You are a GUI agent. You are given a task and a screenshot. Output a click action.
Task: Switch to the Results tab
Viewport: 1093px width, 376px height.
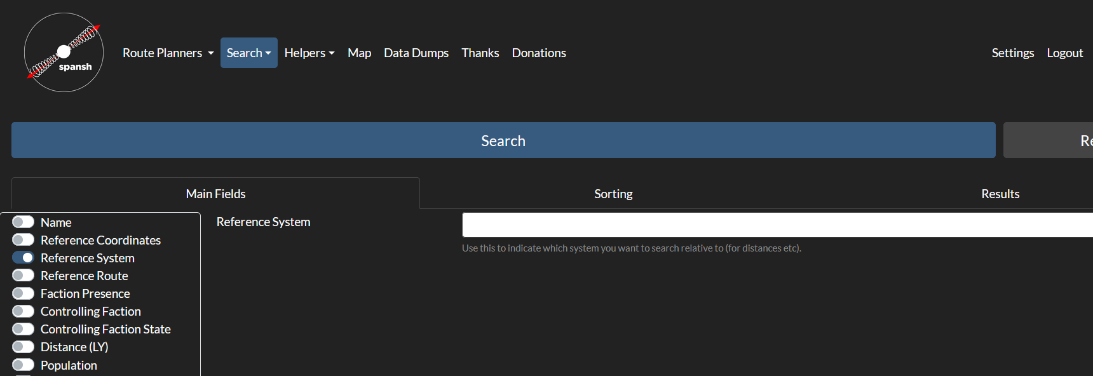click(x=1000, y=194)
